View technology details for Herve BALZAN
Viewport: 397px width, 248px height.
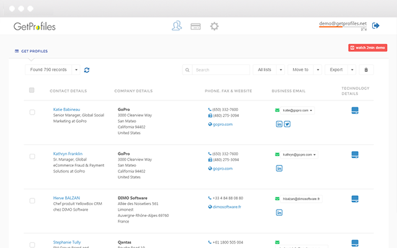(355, 199)
